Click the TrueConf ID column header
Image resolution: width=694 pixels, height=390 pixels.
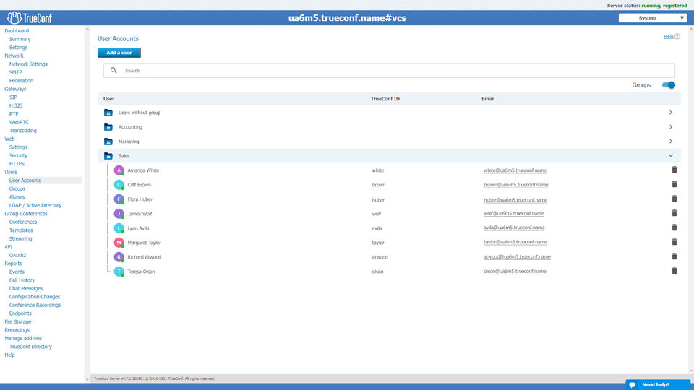point(385,99)
